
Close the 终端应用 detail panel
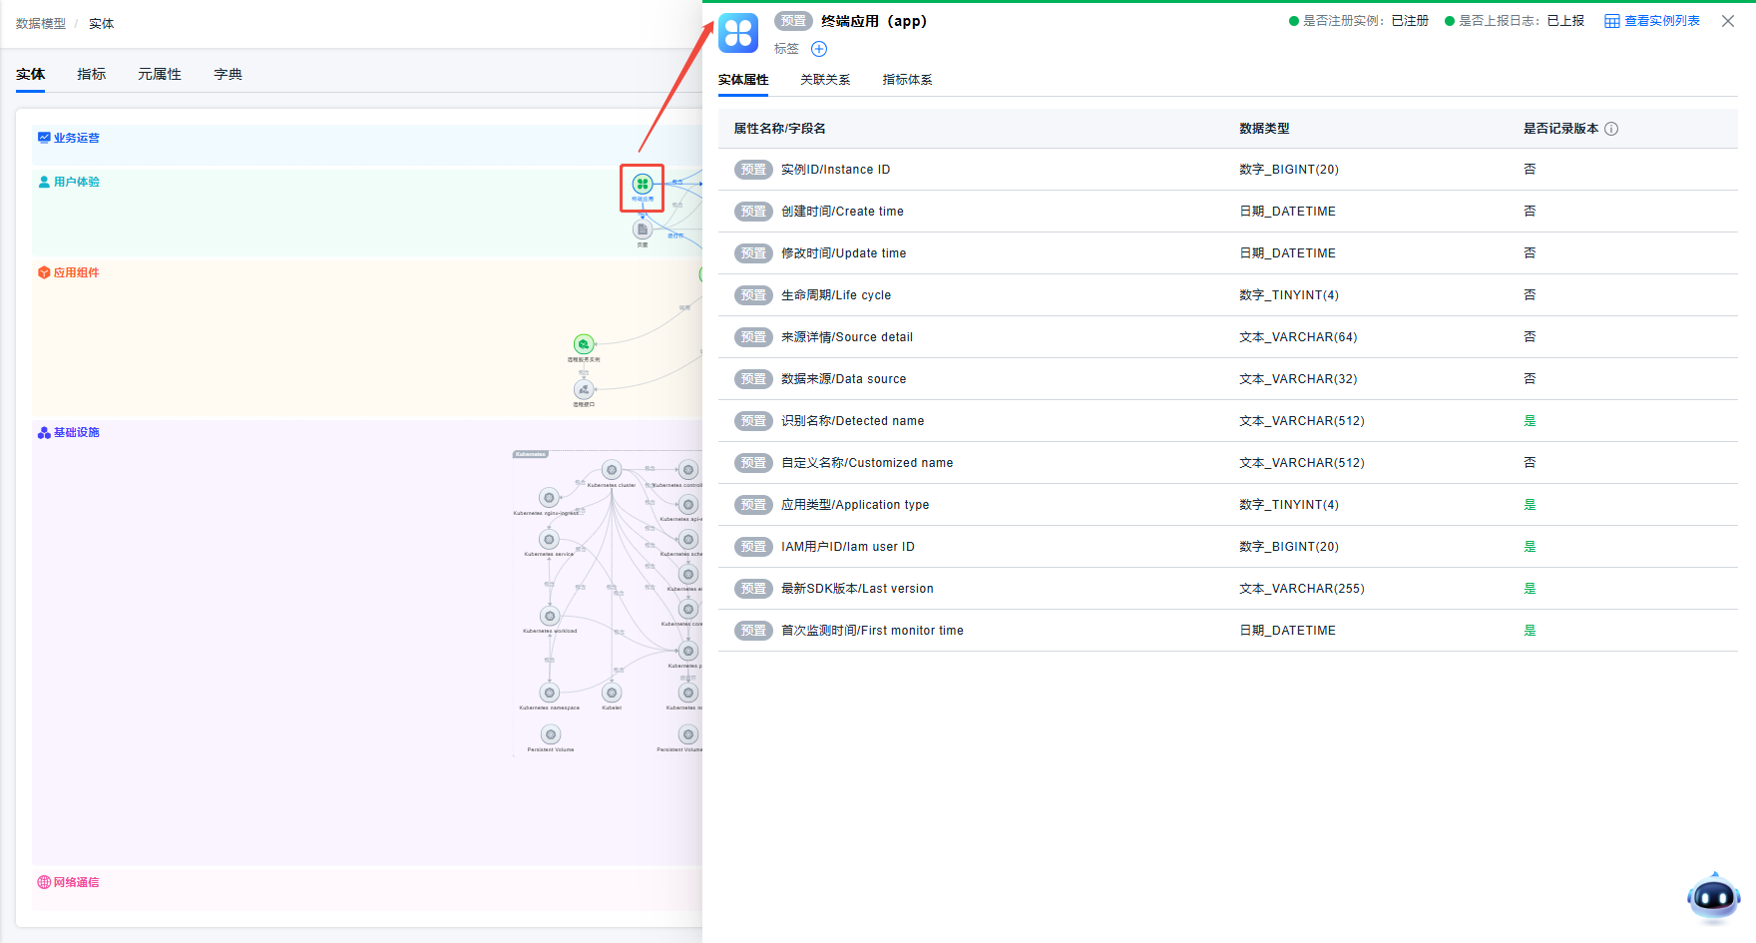point(1728,21)
